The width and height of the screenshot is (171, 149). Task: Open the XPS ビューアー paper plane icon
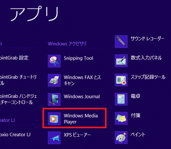tap(54, 138)
